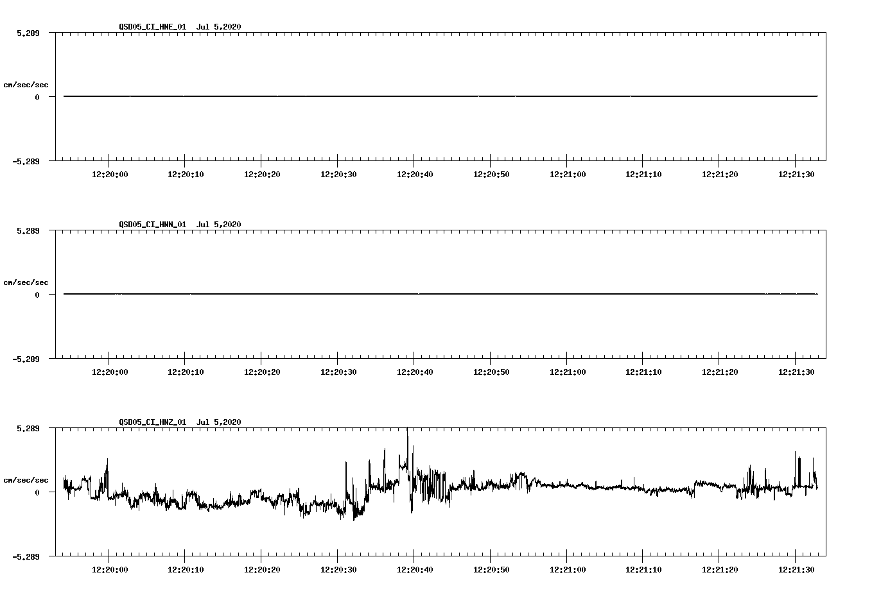This screenshot has width=872, height=593.
Task: Click the QSD05_CI_HNZ_01 plot title
Action: click(x=180, y=422)
